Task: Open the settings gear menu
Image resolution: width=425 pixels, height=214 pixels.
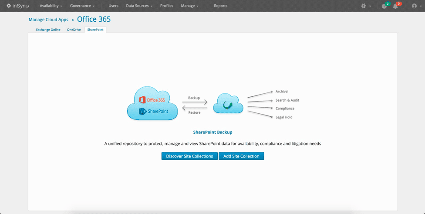Action: tap(364, 6)
